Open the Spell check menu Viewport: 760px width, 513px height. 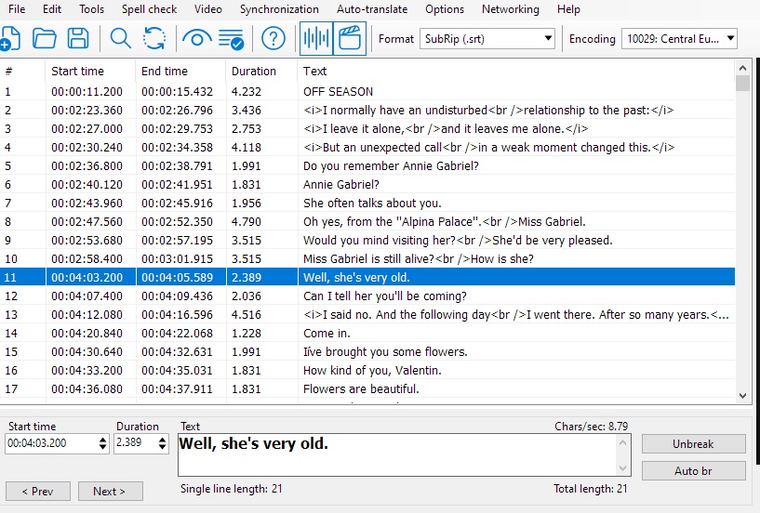click(x=149, y=9)
